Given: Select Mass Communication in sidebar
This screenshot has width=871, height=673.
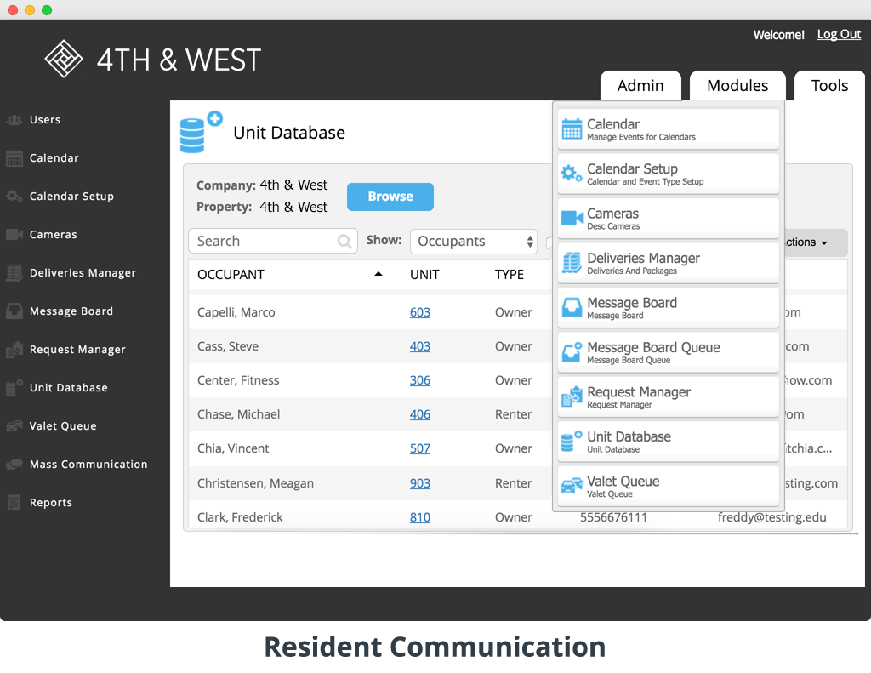Looking at the screenshot, I should [88, 465].
